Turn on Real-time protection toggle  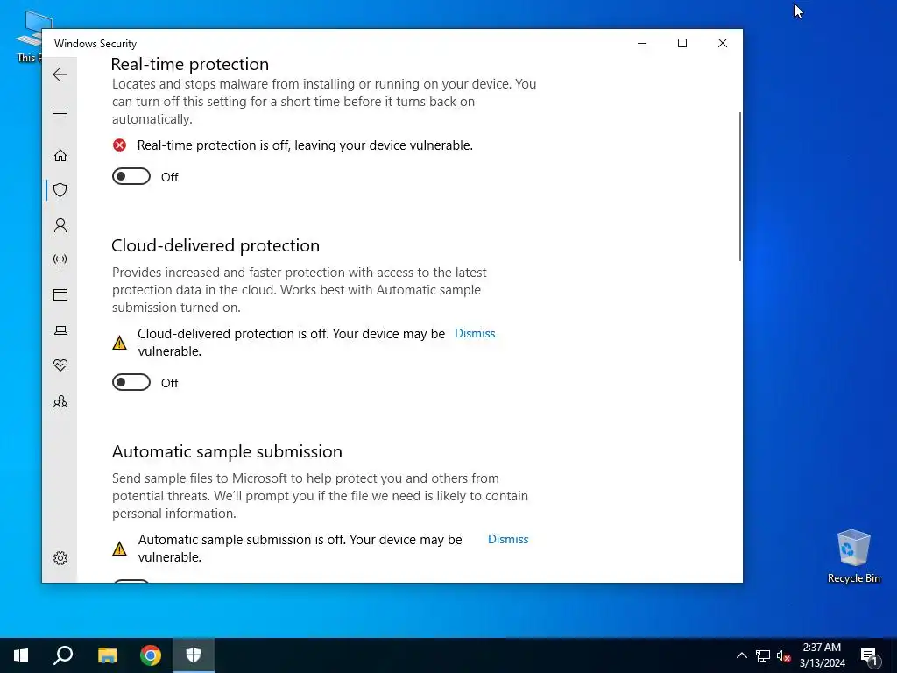tap(131, 176)
